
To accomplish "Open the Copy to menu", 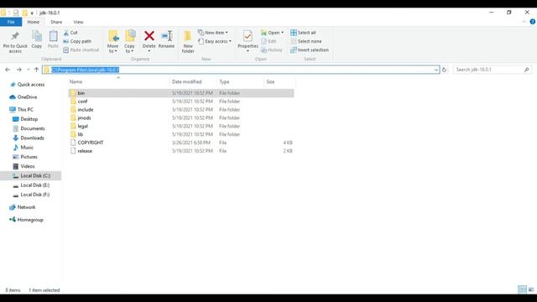I will pos(129,41).
